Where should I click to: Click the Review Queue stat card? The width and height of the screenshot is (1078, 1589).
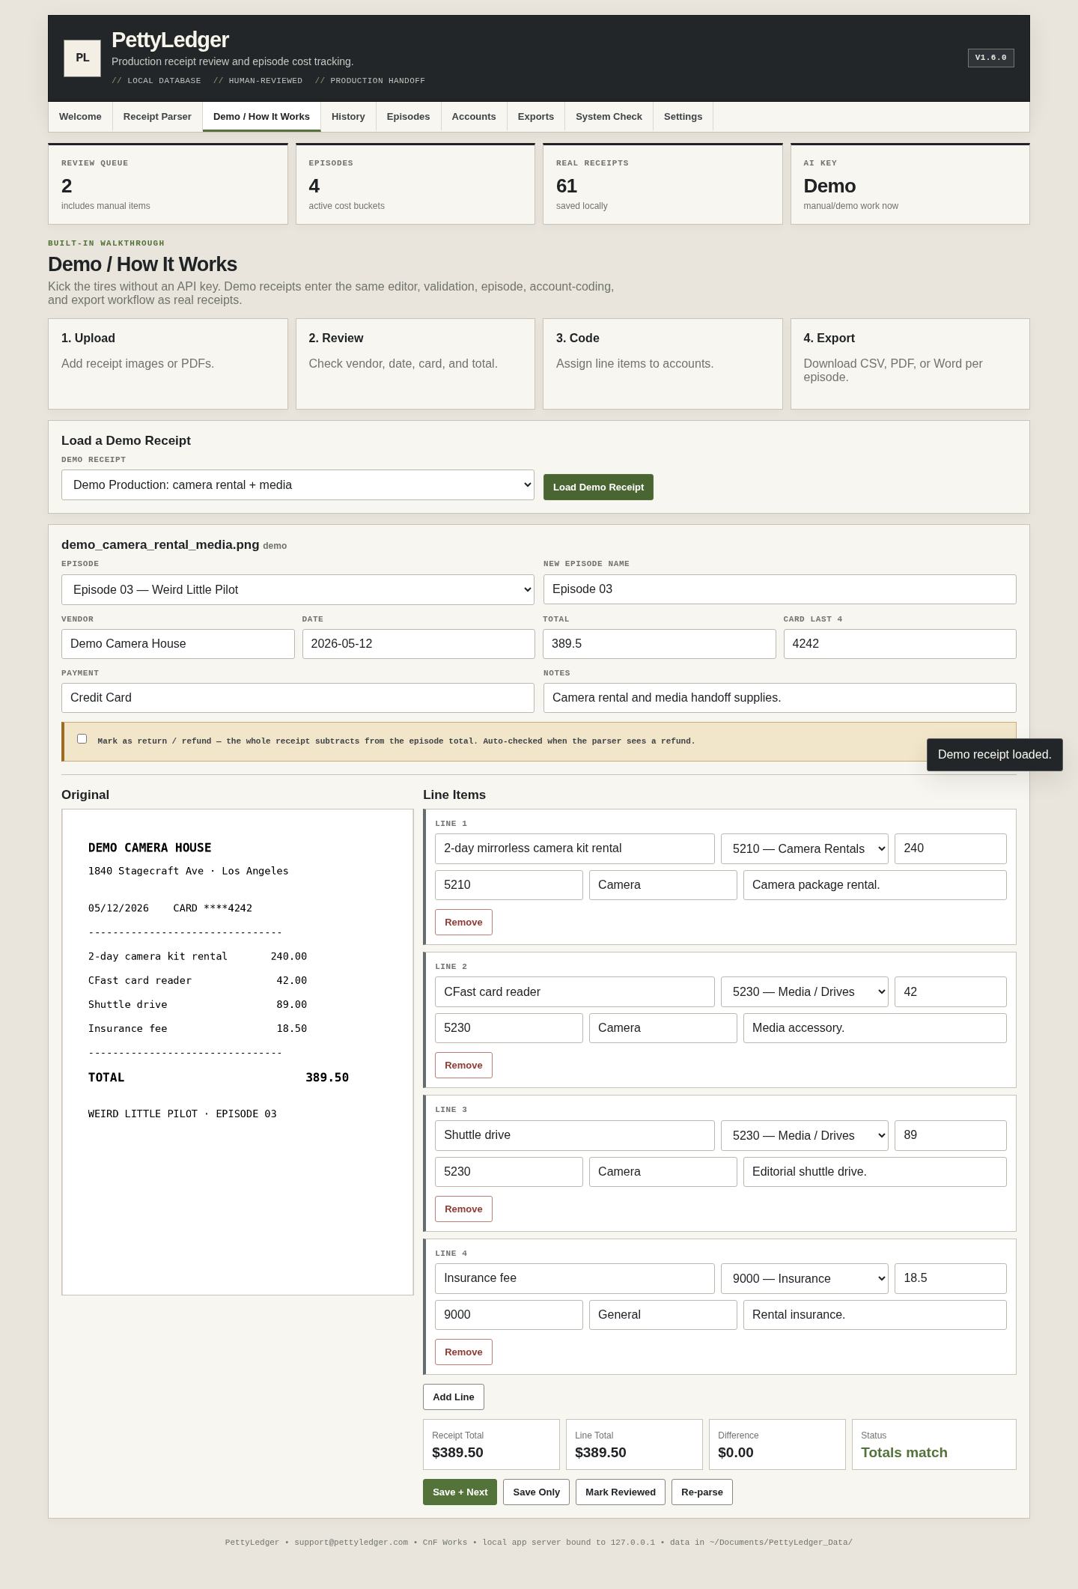(x=168, y=184)
